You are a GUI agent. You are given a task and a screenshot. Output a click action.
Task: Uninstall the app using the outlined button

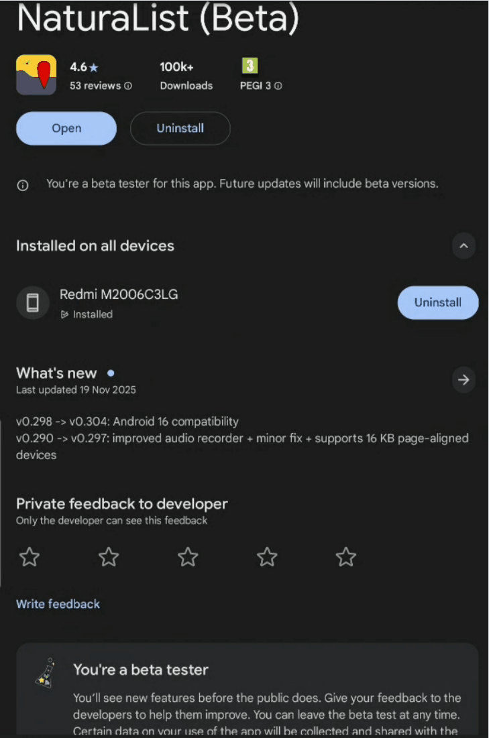point(180,129)
